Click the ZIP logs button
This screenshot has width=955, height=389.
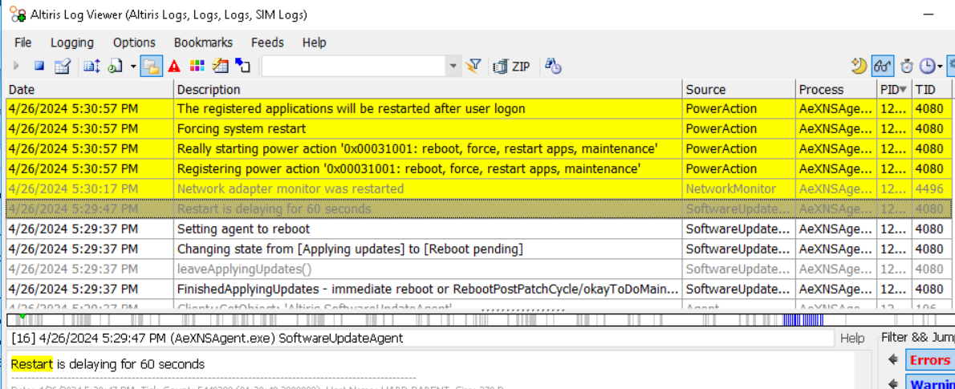coord(512,67)
